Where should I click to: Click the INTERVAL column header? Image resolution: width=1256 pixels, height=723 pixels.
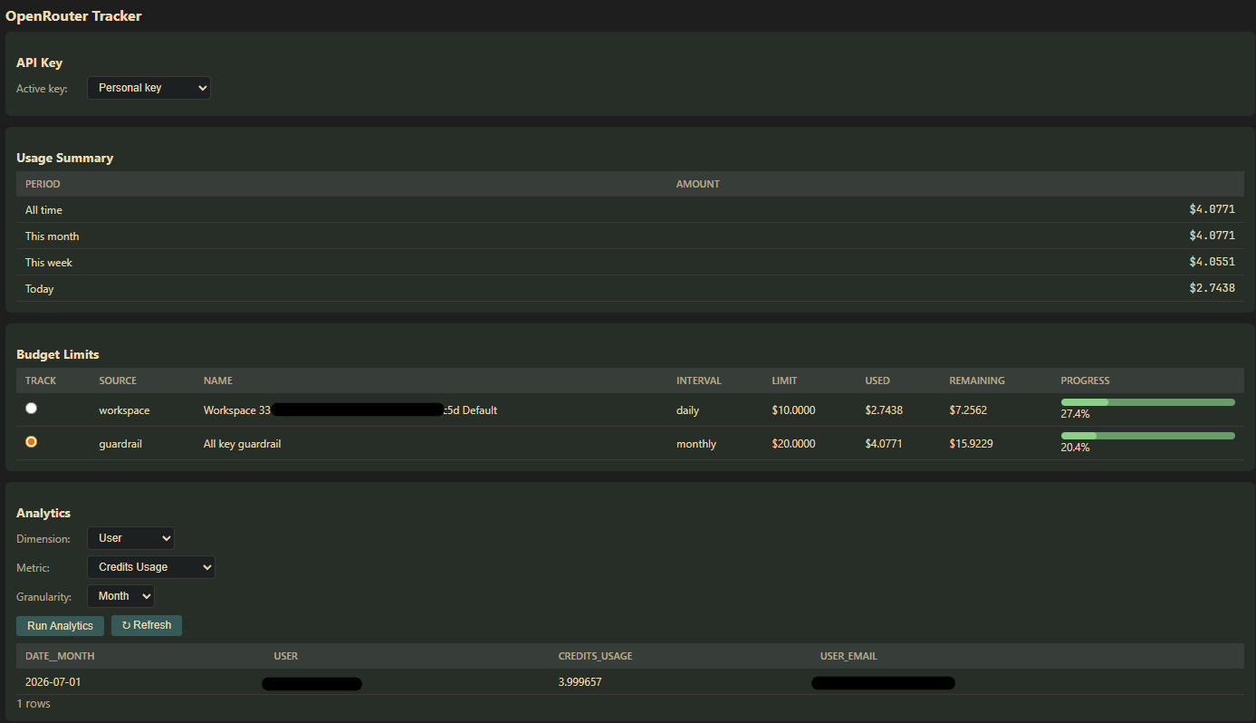tap(699, 381)
